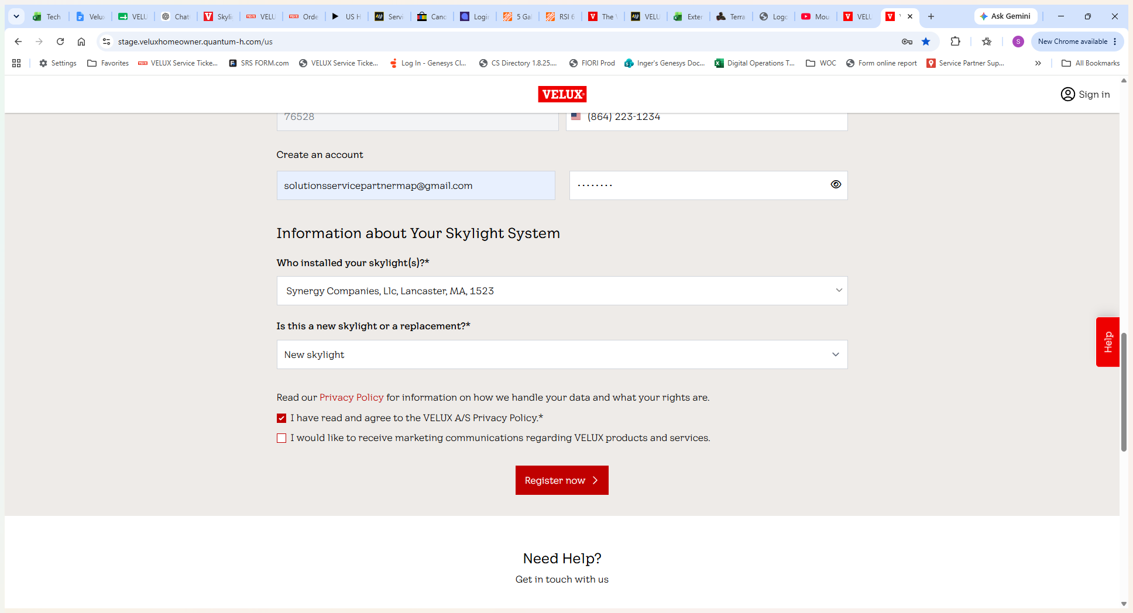The width and height of the screenshot is (1133, 613).
Task: Open the WOC bookmark folder
Action: click(x=821, y=63)
